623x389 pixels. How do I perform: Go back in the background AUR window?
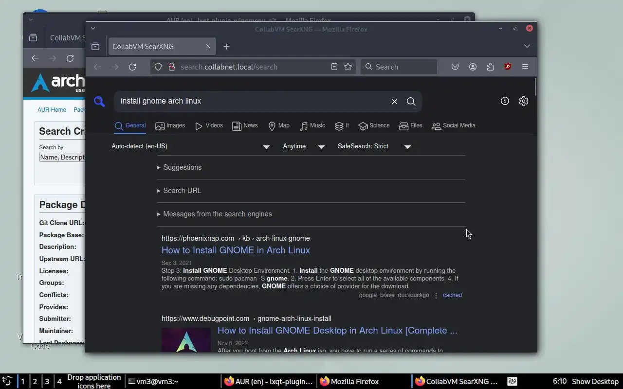(x=35, y=58)
